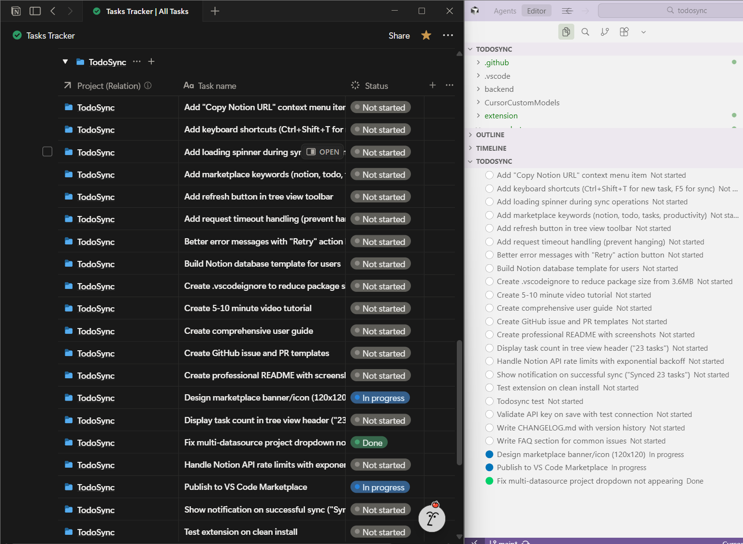743x544 pixels.
Task: Open the Extensions view in Cursor
Action: pyautogui.click(x=624, y=32)
